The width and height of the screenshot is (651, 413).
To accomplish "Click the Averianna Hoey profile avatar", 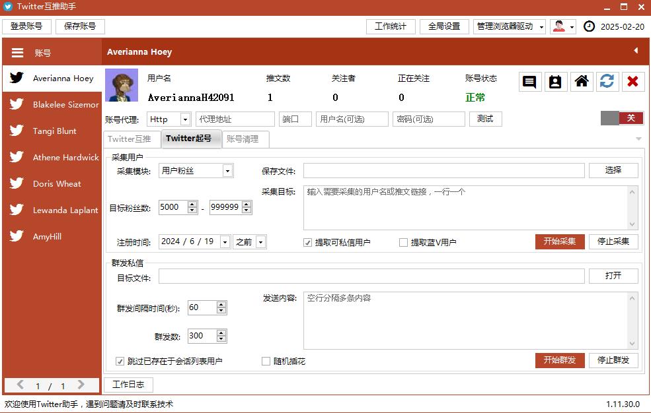I will (x=122, y=85).
